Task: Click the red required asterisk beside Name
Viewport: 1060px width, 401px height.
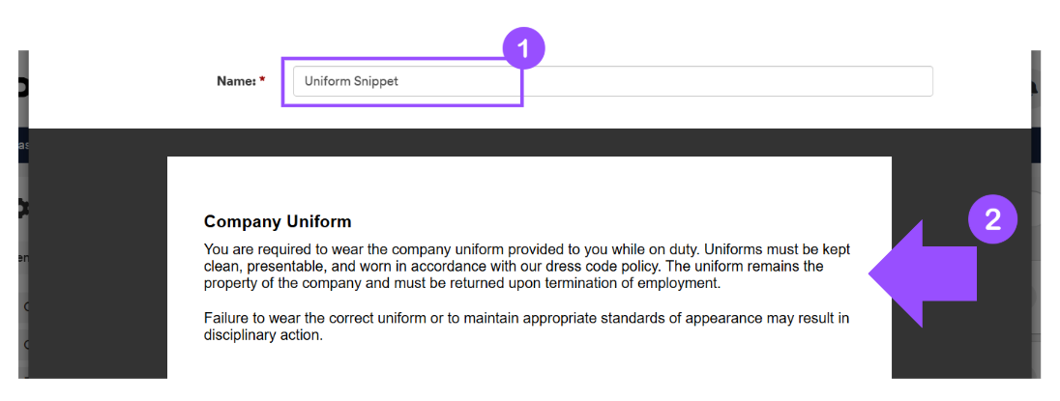Action: point(262,80)
